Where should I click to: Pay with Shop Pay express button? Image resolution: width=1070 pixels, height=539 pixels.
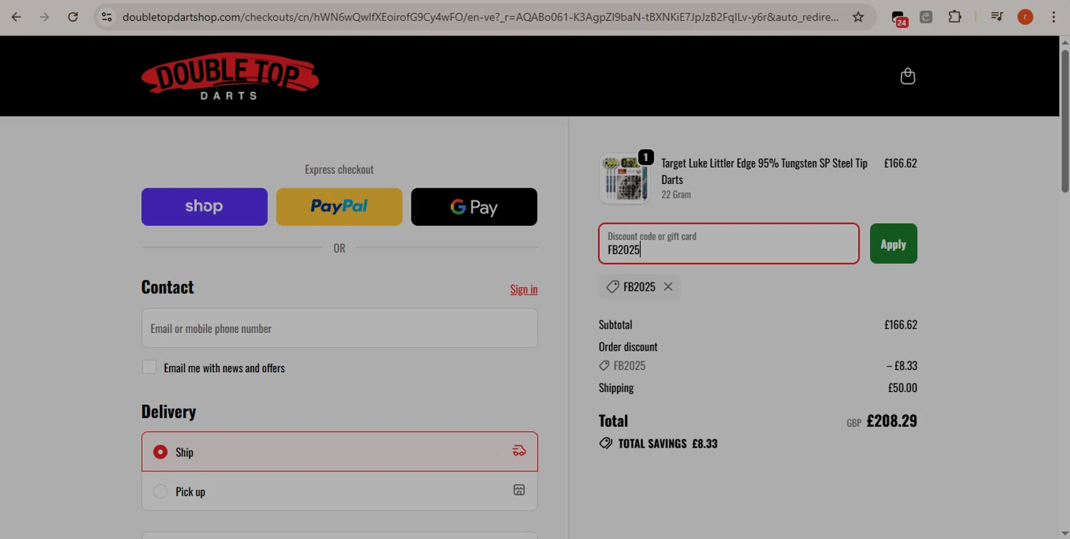[204, 207]
